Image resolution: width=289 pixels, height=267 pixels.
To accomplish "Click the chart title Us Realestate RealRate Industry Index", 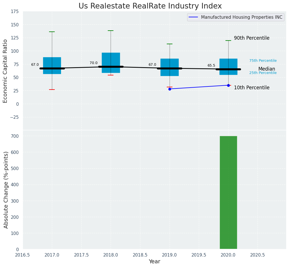I will coord(150,6).
